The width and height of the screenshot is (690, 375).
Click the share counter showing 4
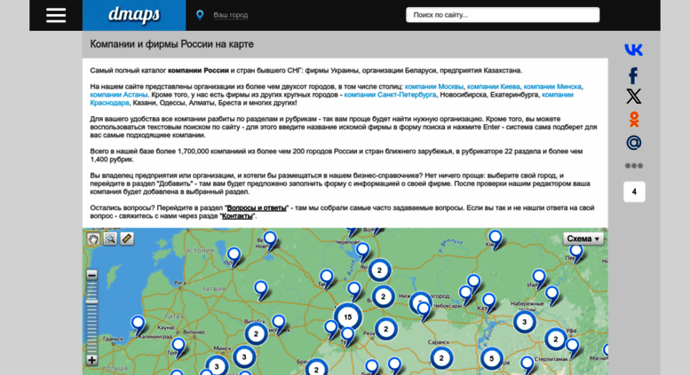[x=634, y=191]
